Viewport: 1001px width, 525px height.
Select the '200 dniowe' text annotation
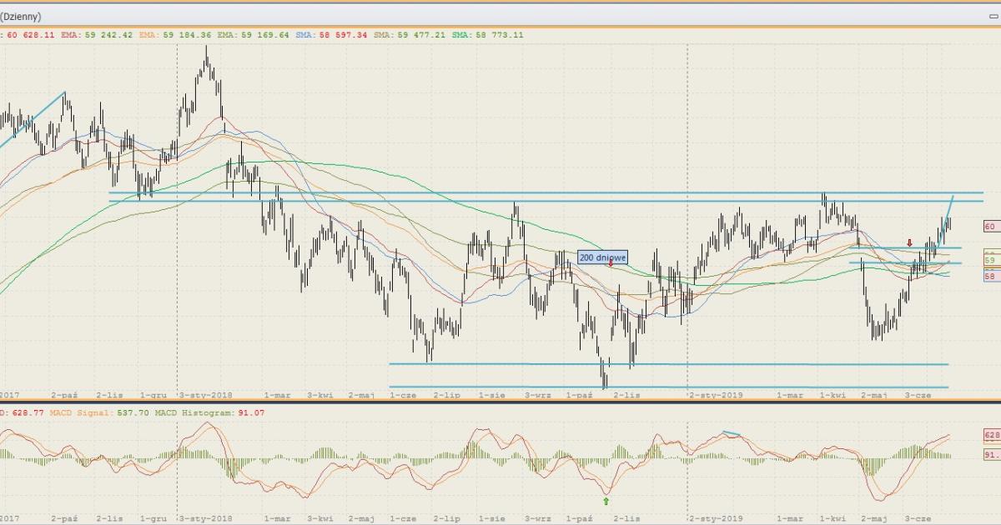602,257
